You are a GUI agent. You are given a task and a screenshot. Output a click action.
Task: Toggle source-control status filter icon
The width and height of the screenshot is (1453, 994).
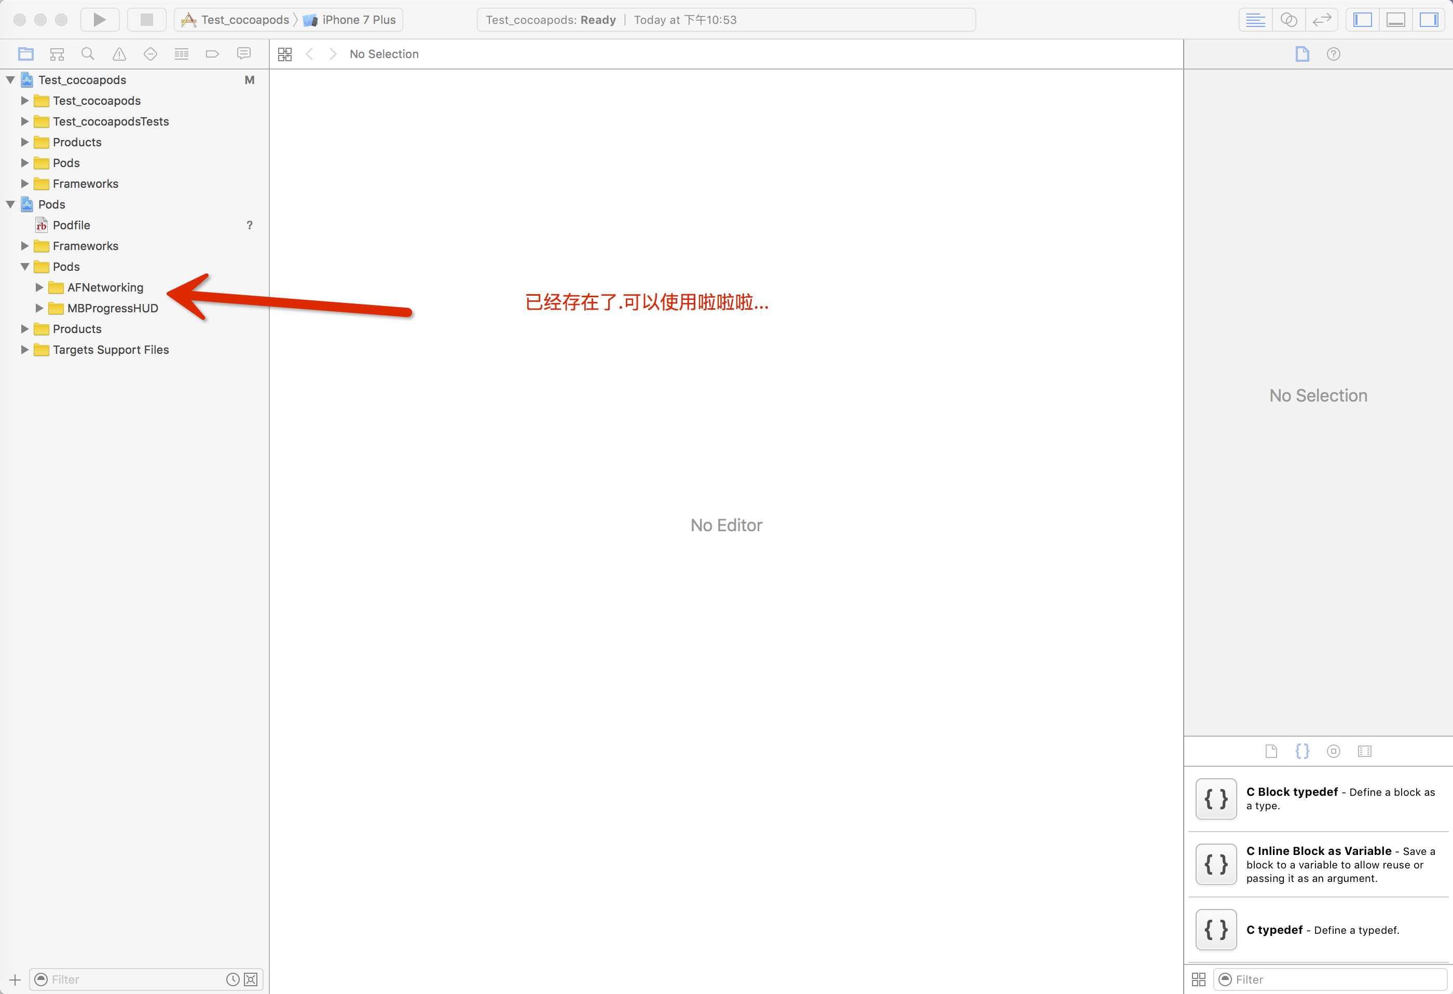tap(251, 979)
